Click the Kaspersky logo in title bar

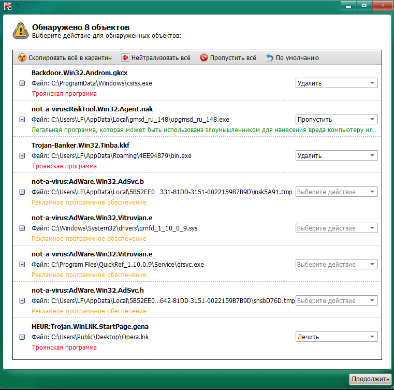(x=7, y=5)
